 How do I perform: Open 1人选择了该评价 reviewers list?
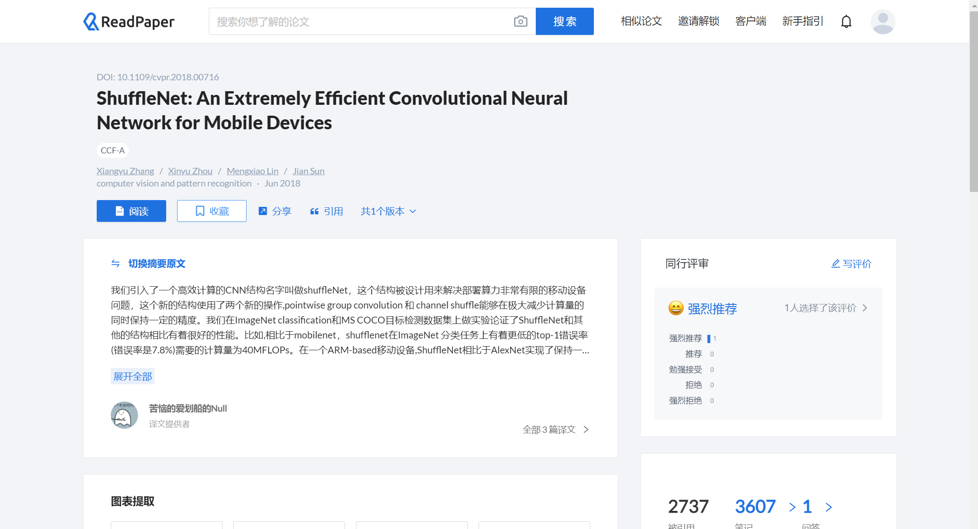tap(826, 308)
